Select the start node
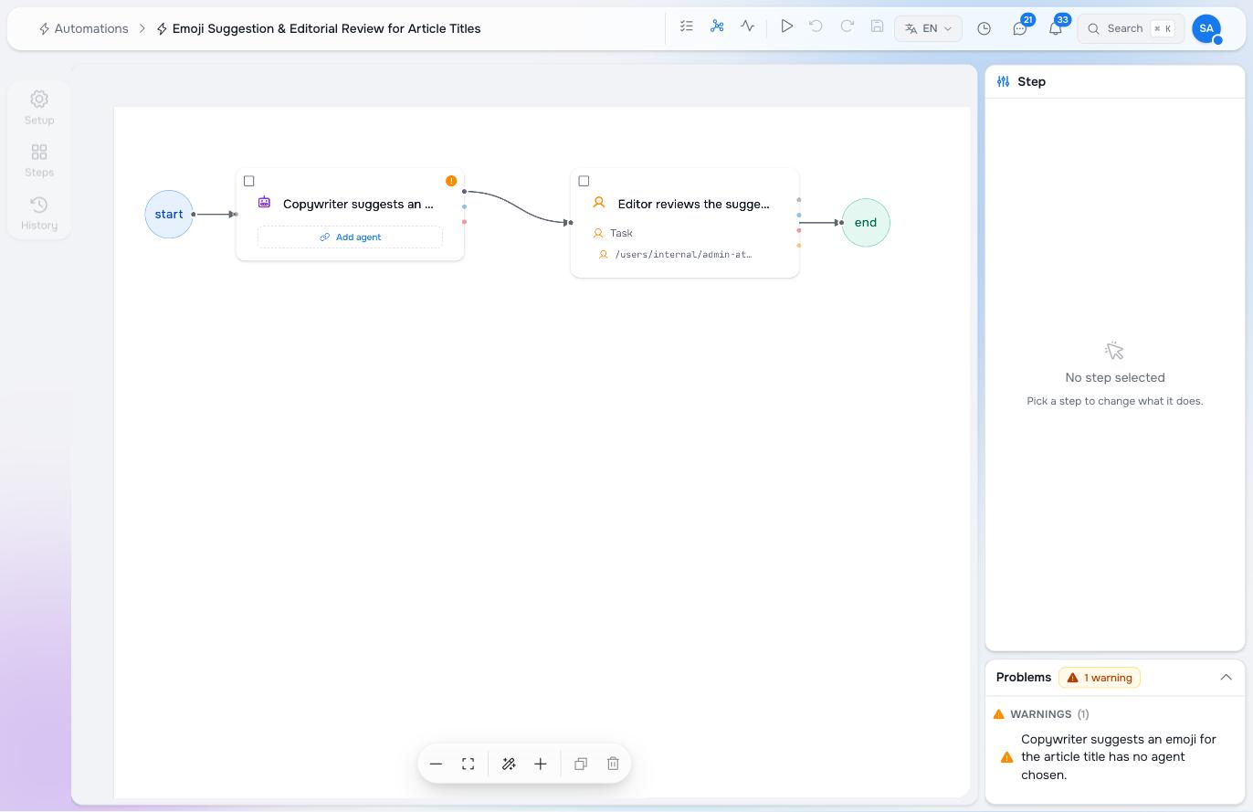The image size is (1253, 812). (x=169, y=214)
